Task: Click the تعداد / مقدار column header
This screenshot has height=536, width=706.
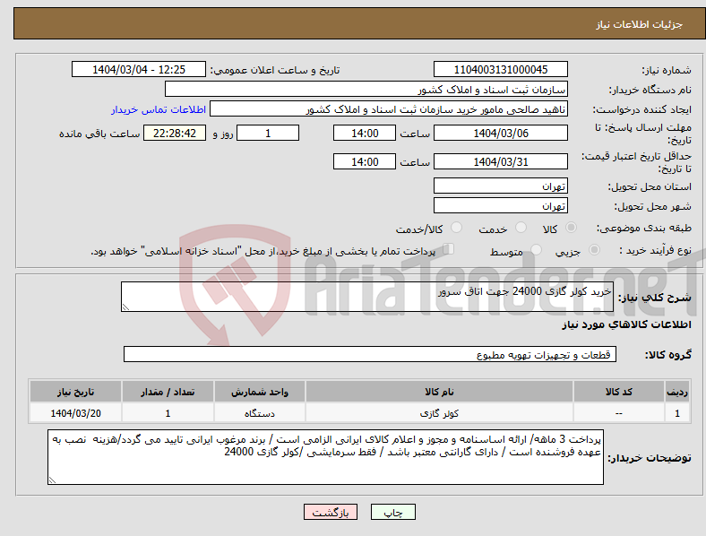Action: click(168, 392)
